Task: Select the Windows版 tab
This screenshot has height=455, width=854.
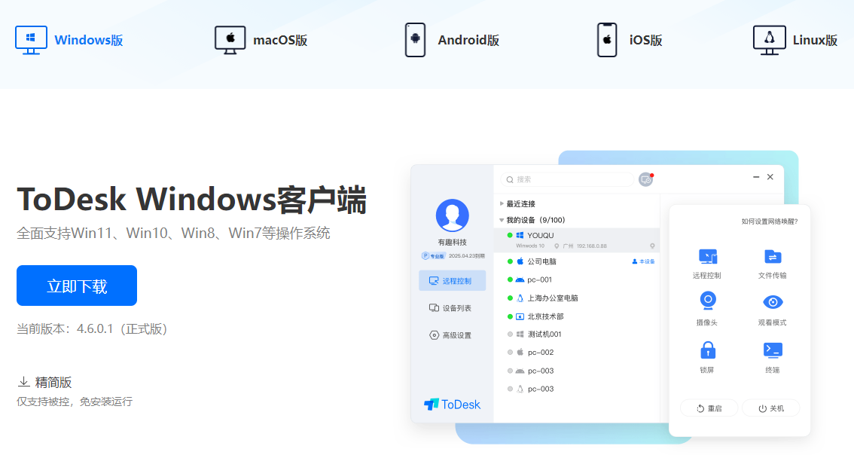Action: pos(69,41)
